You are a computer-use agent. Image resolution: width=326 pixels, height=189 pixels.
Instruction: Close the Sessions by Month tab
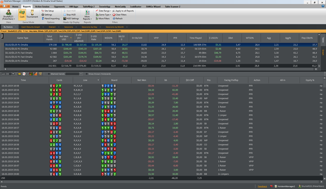(127, 27)
